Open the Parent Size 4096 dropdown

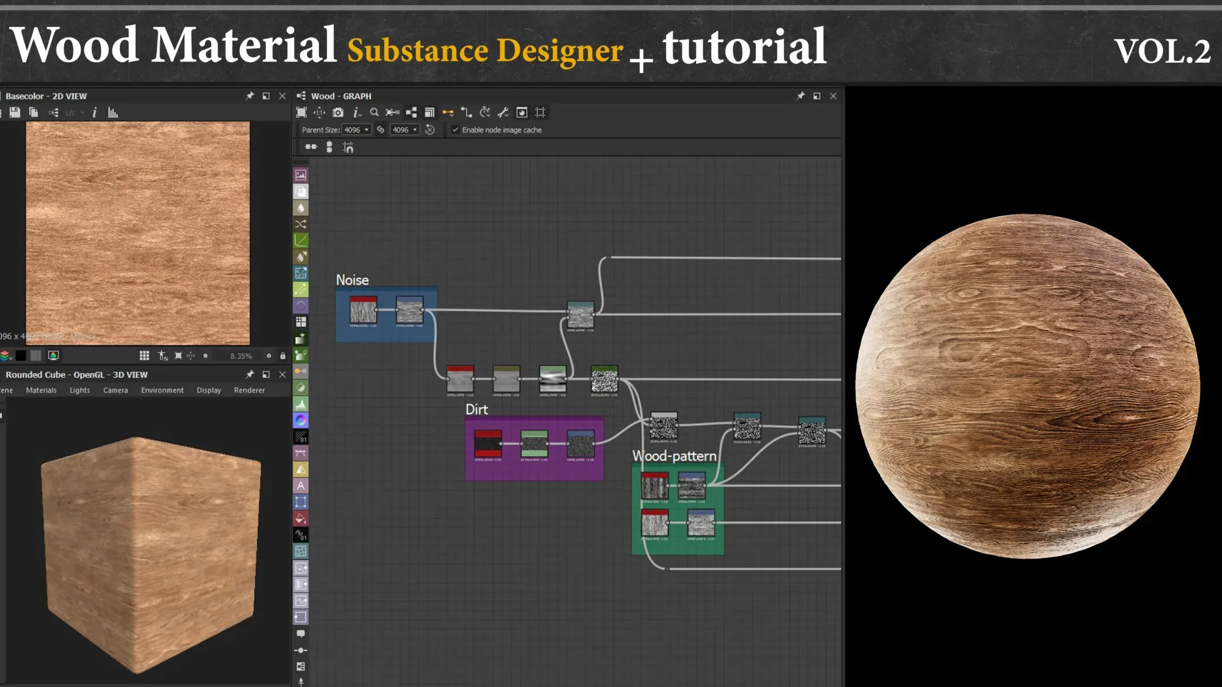click(357, 129)
